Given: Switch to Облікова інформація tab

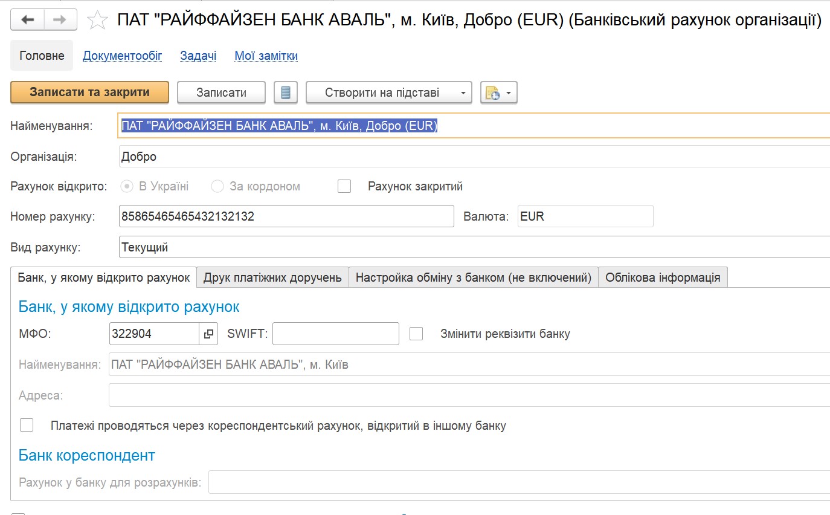Looking at the screenshot, I should pos(663,277).
